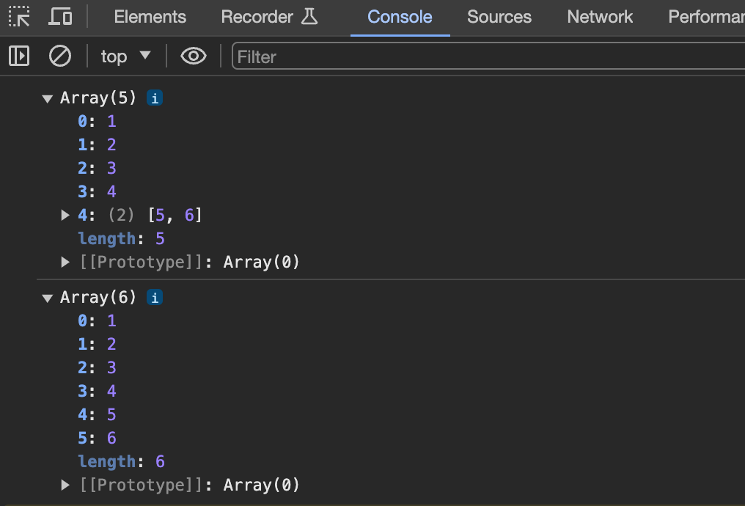Show the console sidebar panel
This screenshot has width=745, height=506.
[19, 56]
